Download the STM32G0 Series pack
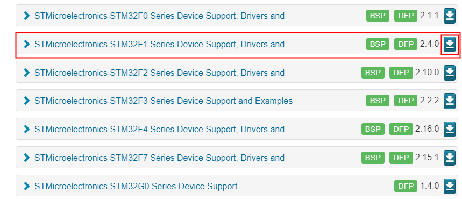Screen dimensions: 462x199 click(x=450, y=186)
